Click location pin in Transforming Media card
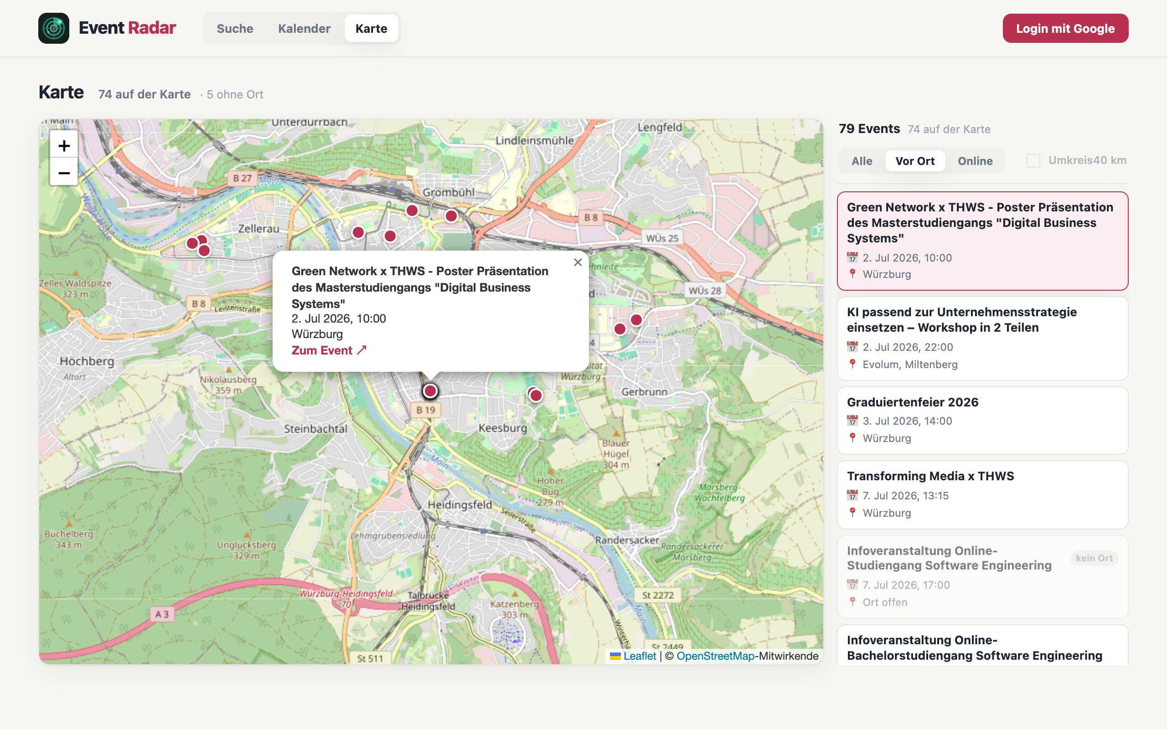The width and height of the screenshot is (1167, 729). tap(852, 512)
